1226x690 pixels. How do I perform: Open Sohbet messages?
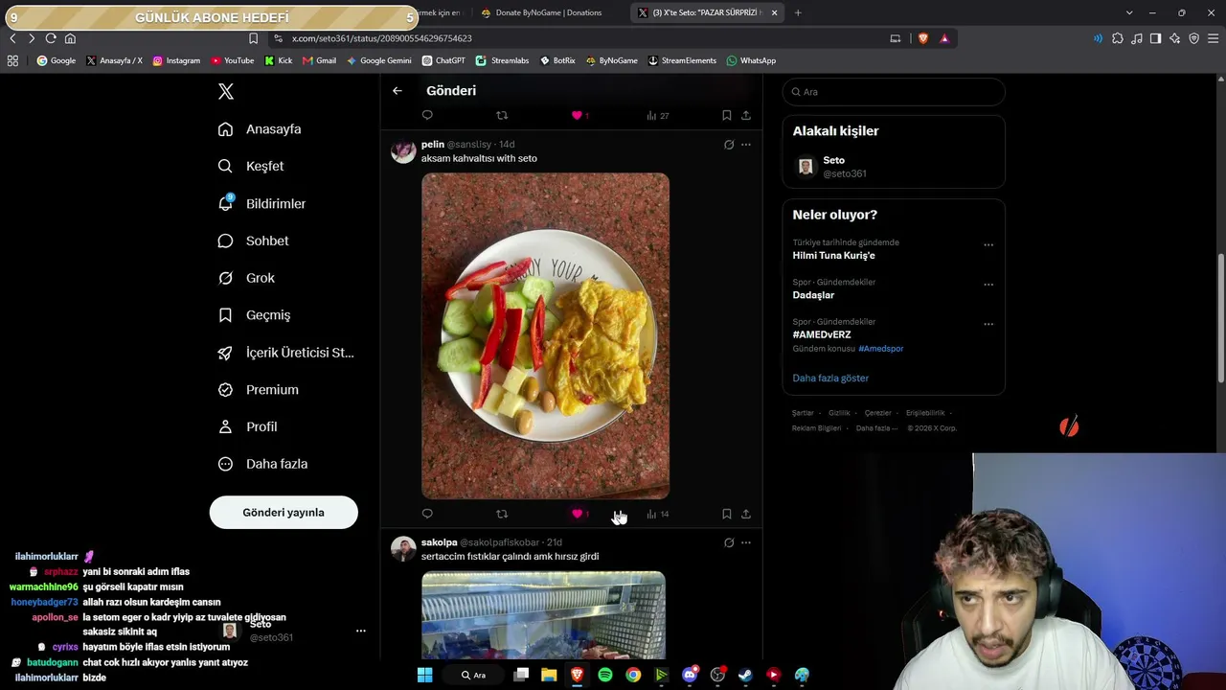[253, 241]
